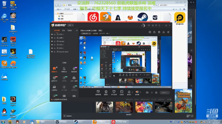Toggle the preview eye icon near settings gear
Image resolution: width=222 pixels, height=124 pixels.
point(152,93)
